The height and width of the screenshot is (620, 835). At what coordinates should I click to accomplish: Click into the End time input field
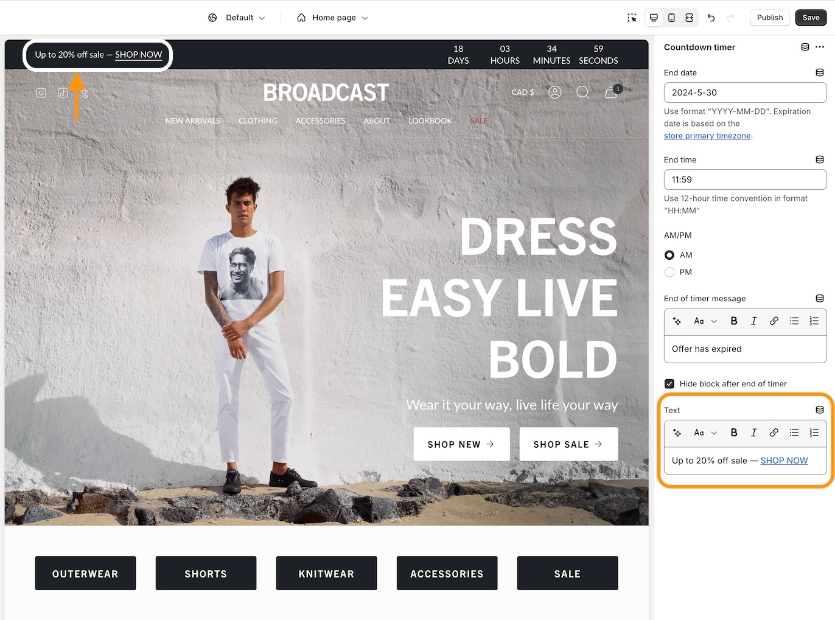coord(745,179)
